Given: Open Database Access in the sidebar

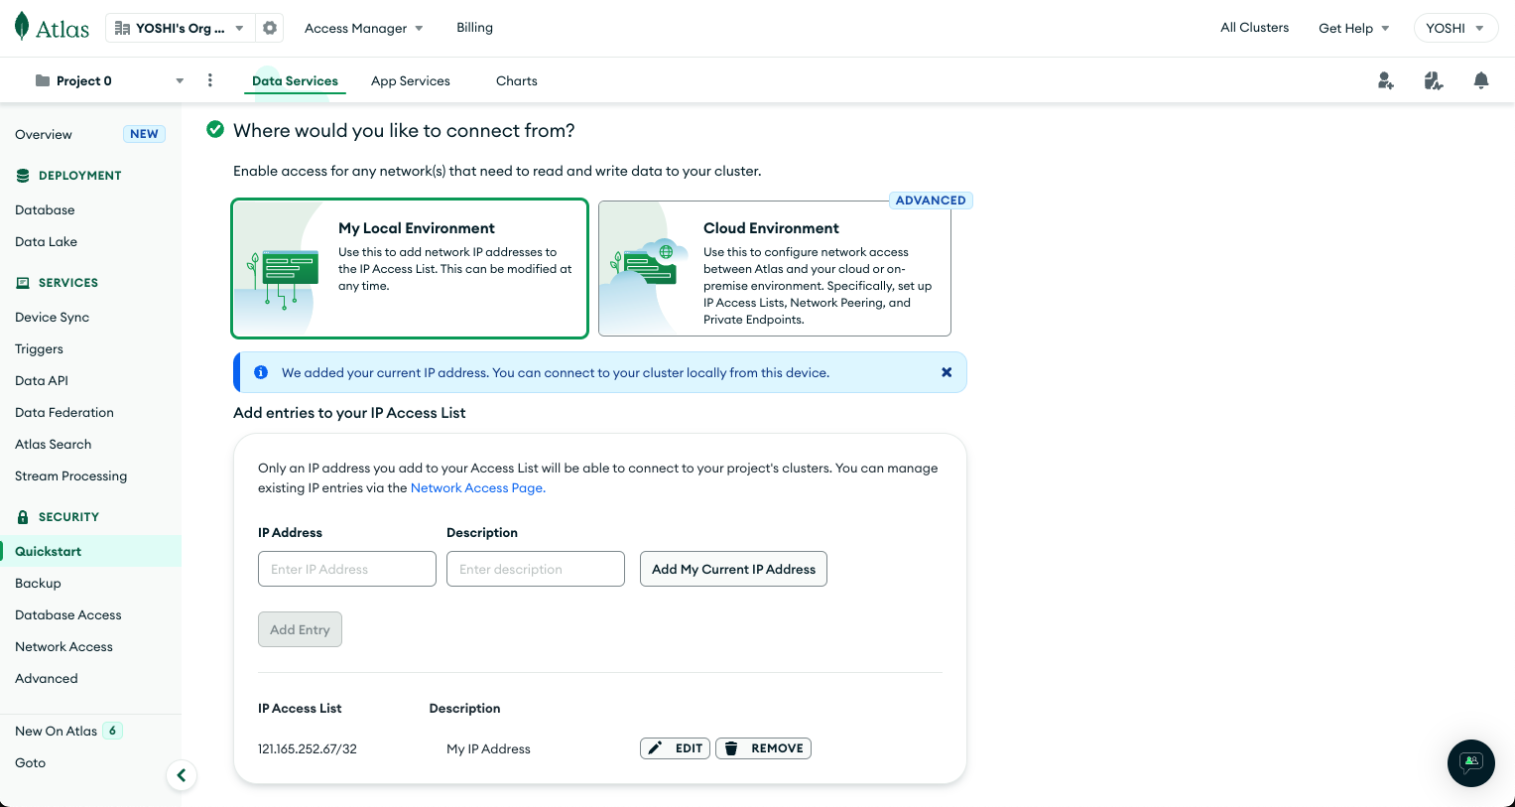Looking at the screenshot, I should pyautogui.click(x=68, y=614).
